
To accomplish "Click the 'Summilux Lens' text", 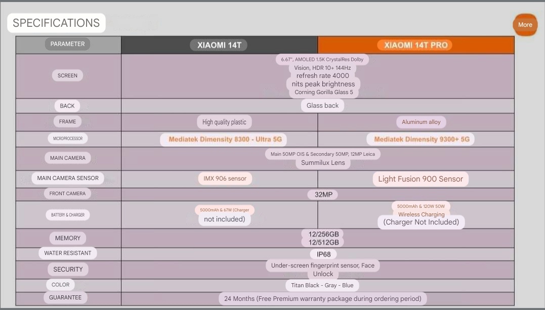I will point(323,163).
